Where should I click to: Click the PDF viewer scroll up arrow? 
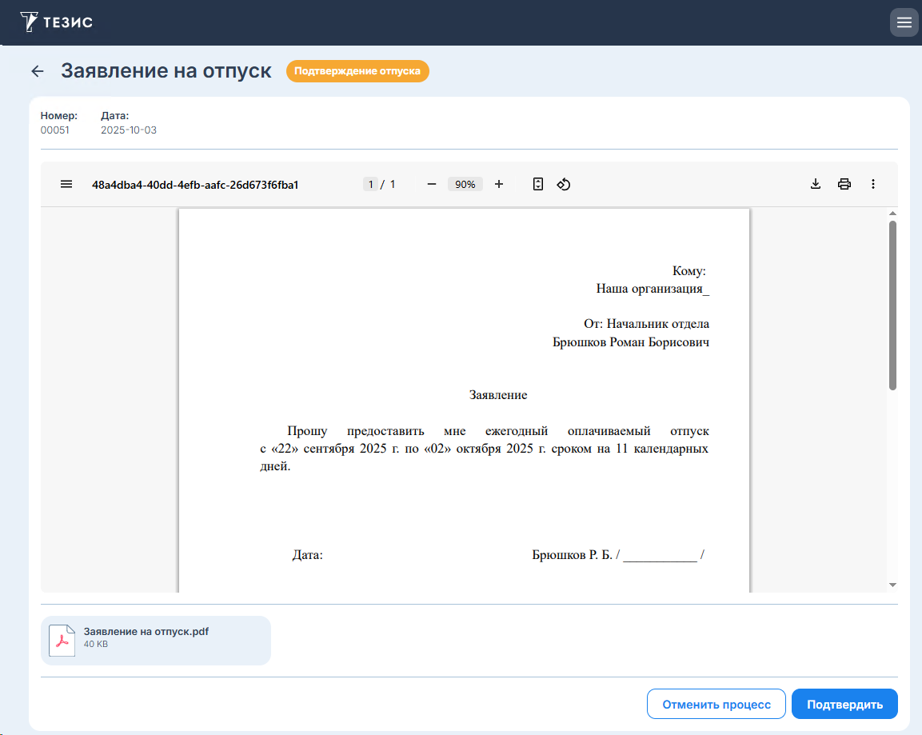pyautogui.click(x=892, y=214)
